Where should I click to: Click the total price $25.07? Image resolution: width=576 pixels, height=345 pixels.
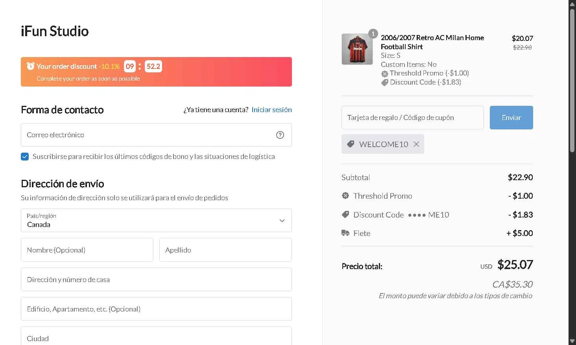tap(515, 265)
